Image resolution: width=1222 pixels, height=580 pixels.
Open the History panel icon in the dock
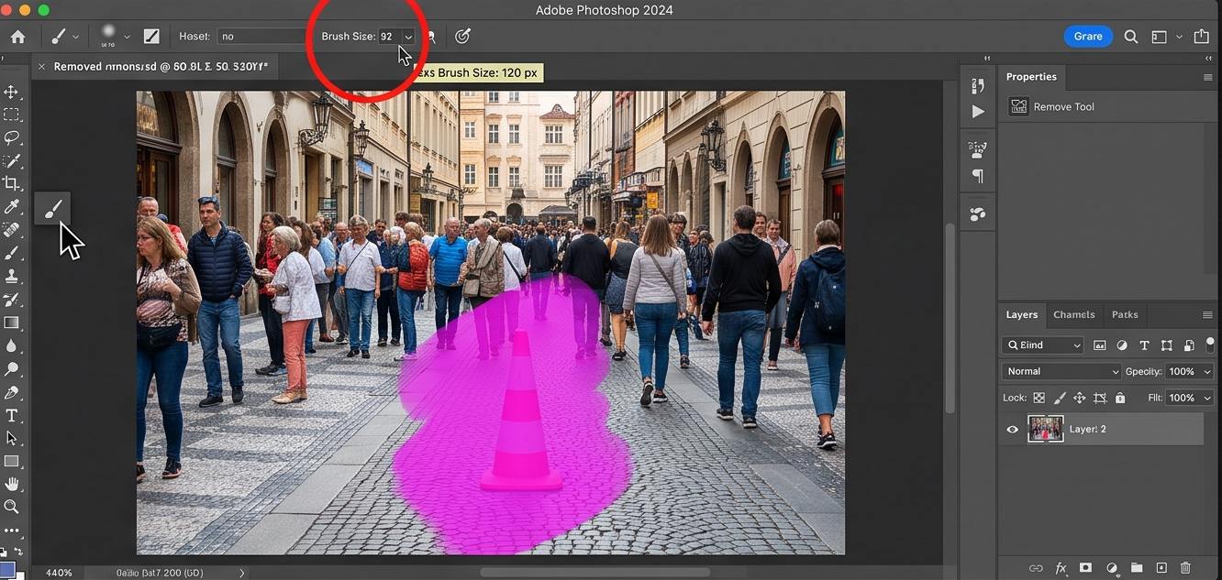(x=978, y=85)
